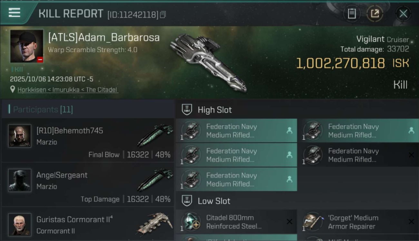Screen dimensions: 419x241
Task: Click the share export icon
Action: click(x=375, y=13)
